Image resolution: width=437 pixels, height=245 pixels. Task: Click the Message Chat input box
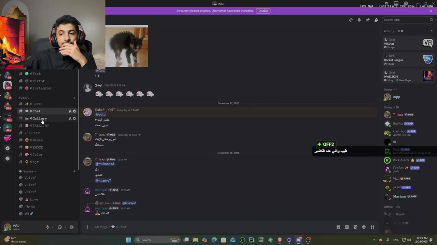(x=212, y=227)
